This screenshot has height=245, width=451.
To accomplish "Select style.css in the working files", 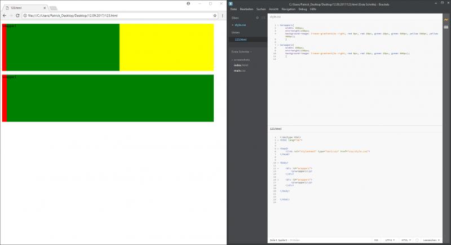I will [241, 25].
